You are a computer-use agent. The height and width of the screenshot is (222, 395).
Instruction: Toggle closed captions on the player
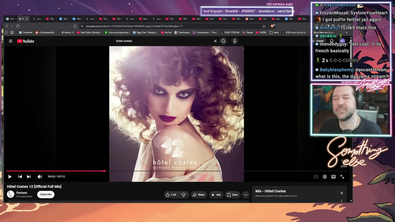click(x=316, y=177)
